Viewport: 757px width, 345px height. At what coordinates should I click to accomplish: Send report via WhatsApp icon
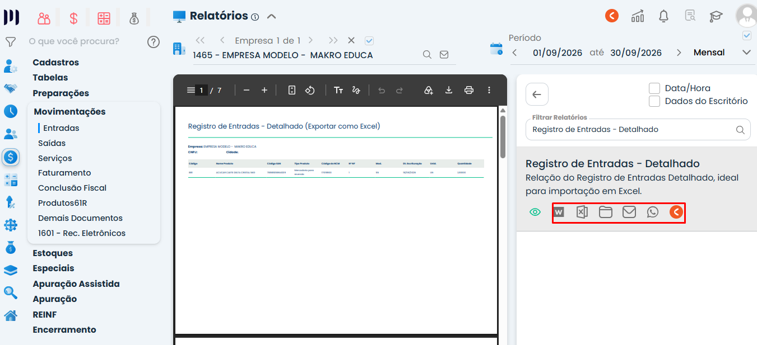pyautogui.click(x=653, y=212)
